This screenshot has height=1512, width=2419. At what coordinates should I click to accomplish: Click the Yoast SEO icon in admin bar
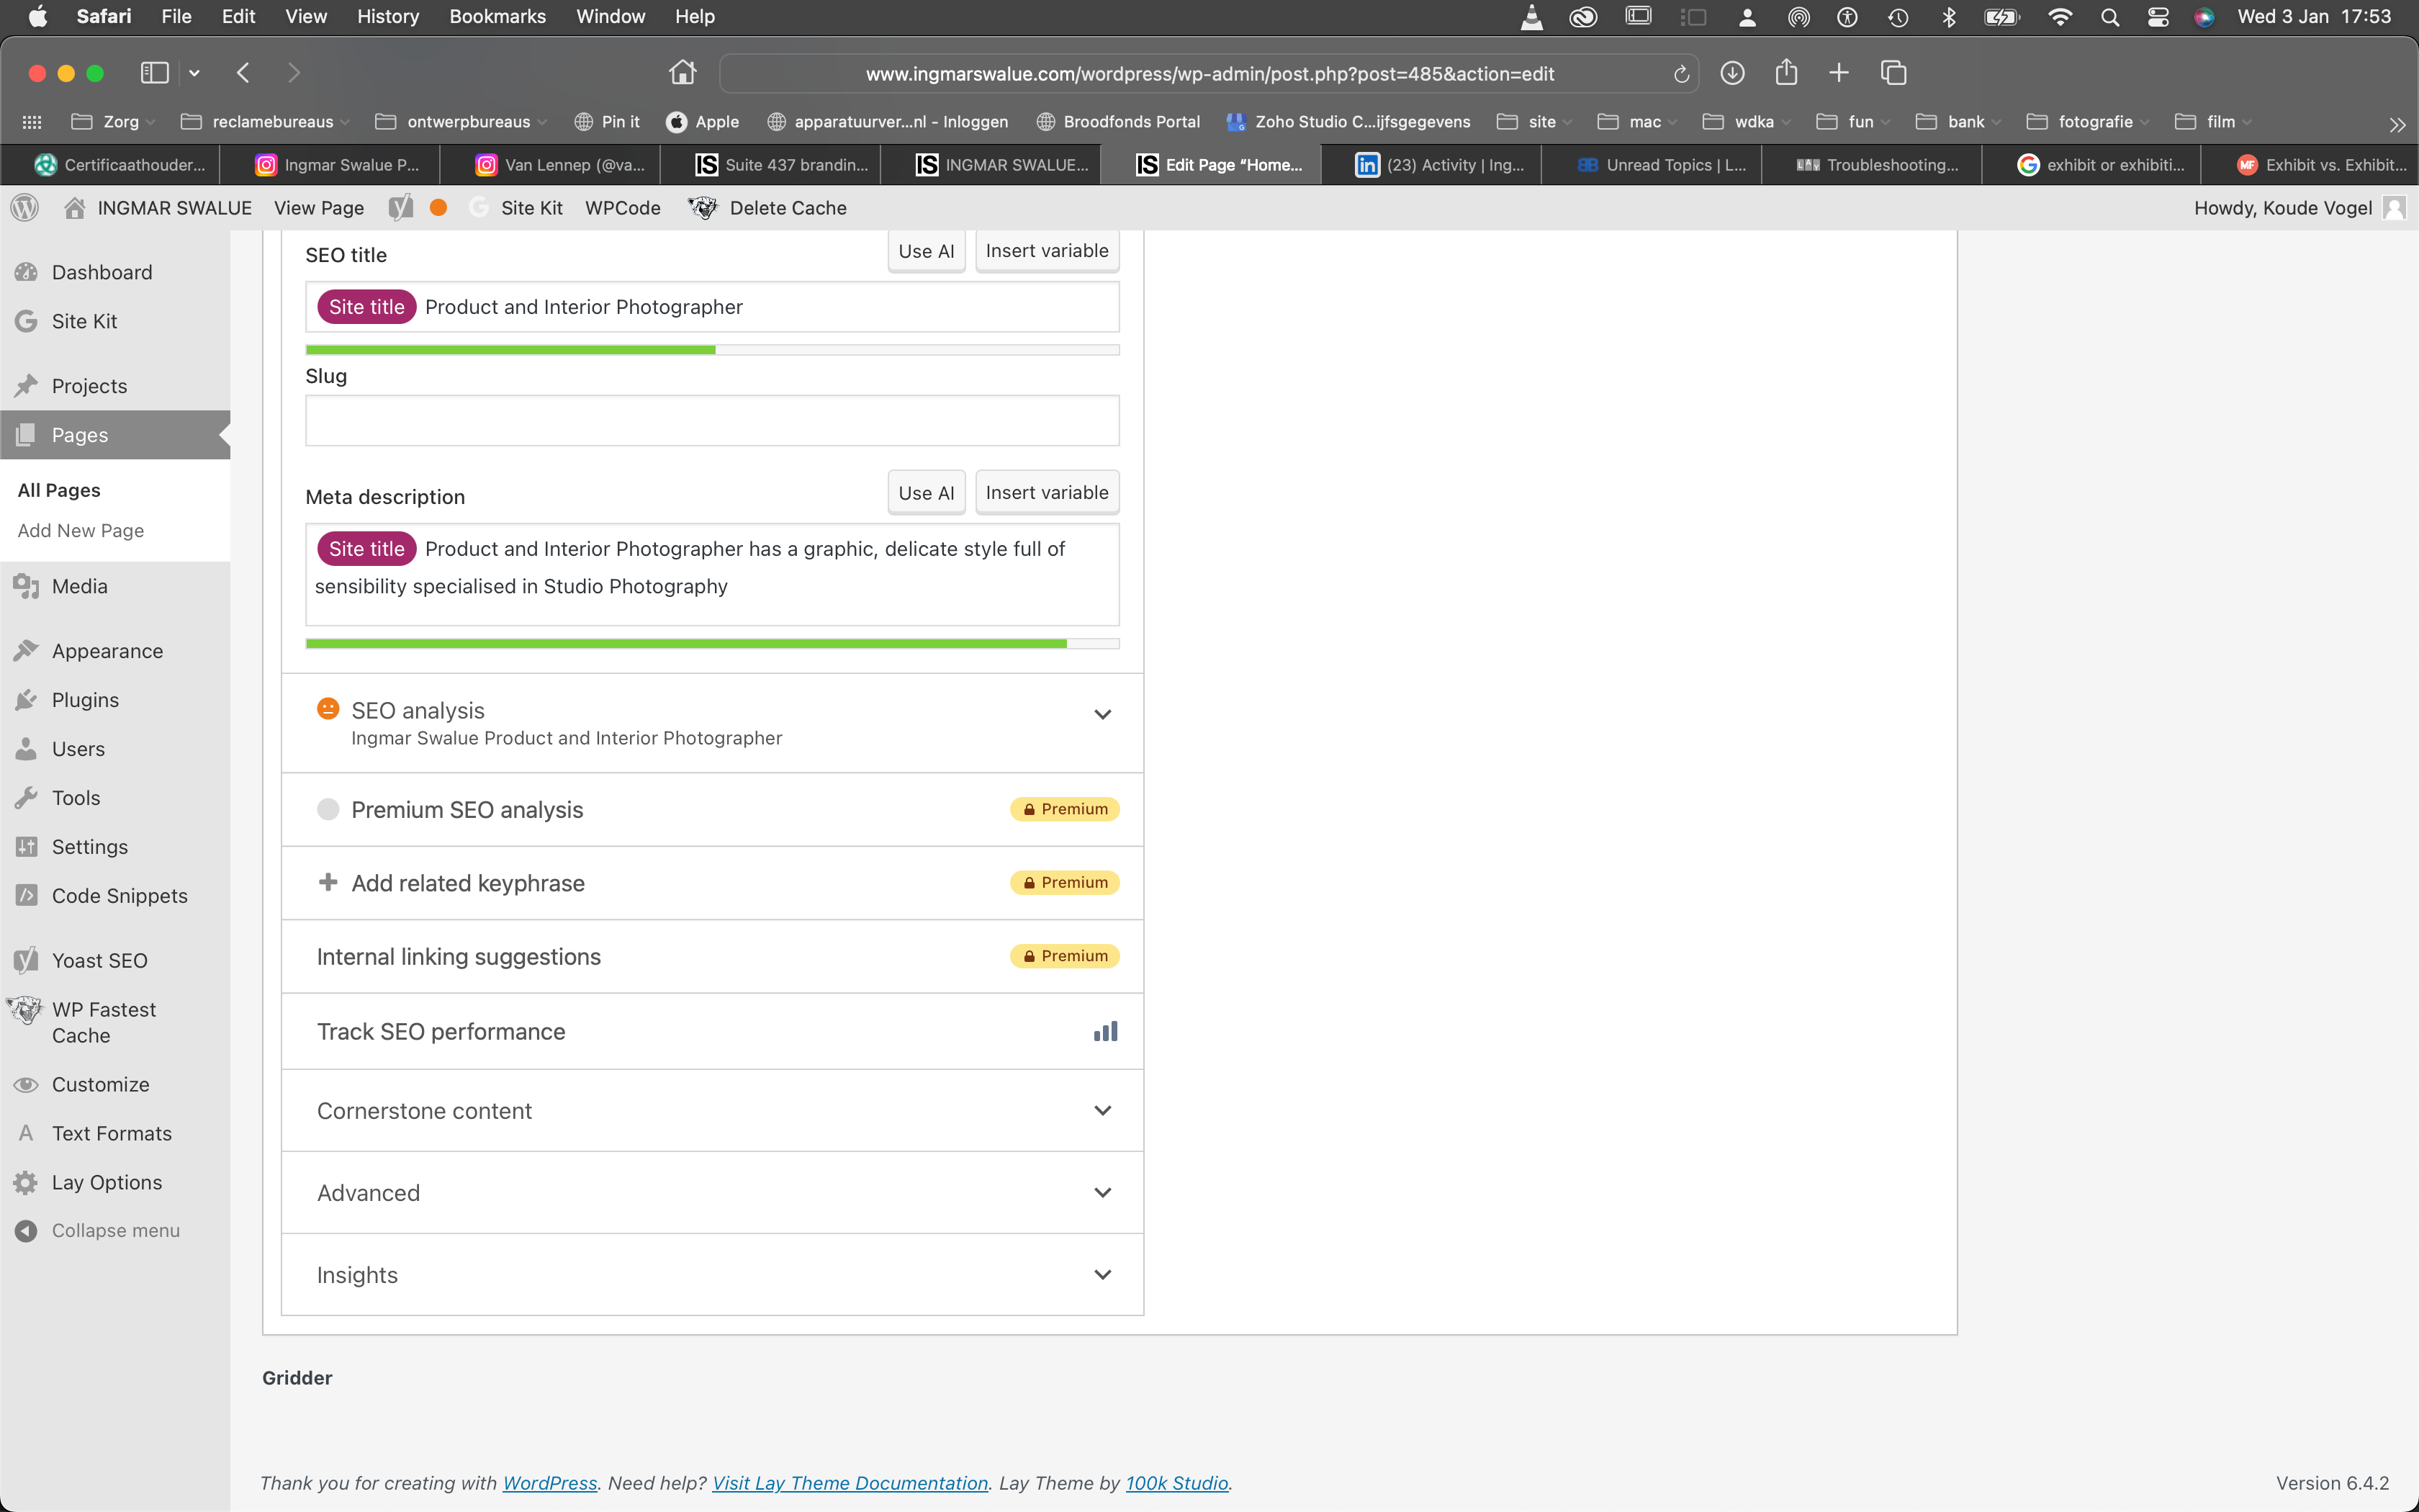[x=401, y=208]
